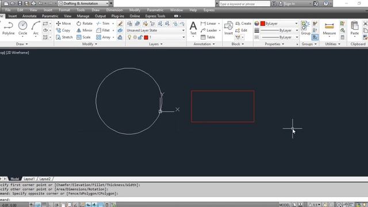Expand the Draw panel
This screenshot has width=368, height=207.
22,44
